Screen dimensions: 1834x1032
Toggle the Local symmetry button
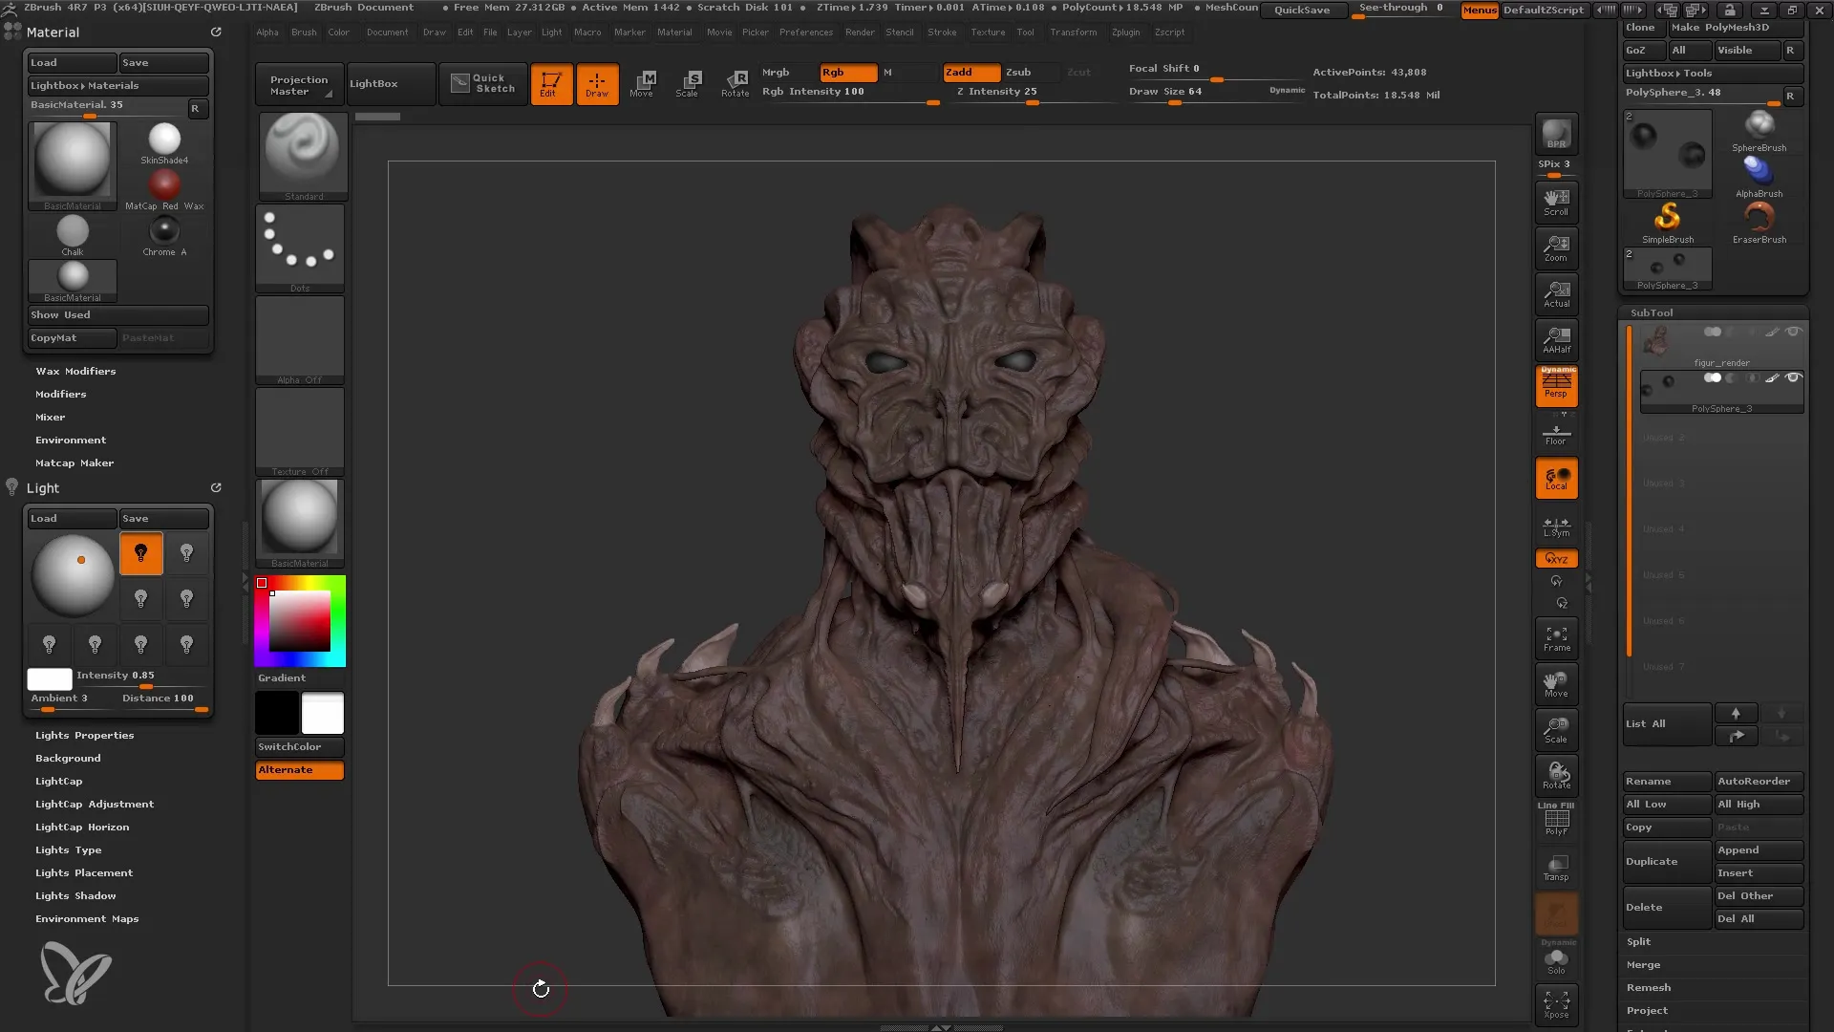pos(1556,525)
